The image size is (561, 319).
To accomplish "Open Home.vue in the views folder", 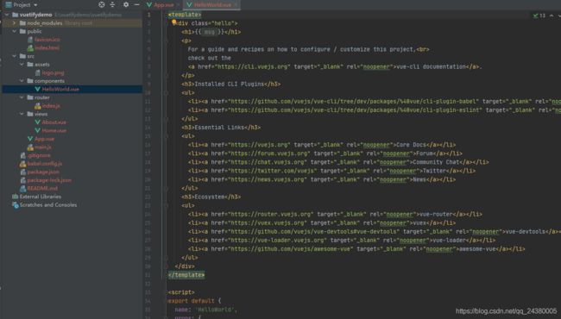I will pyautogui.click(x=54, y=130).
